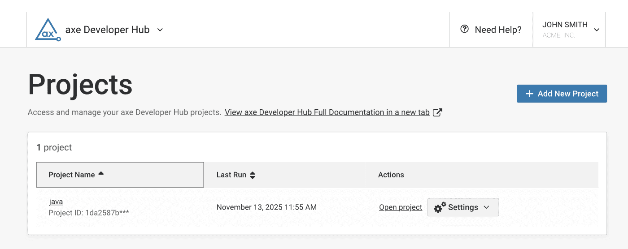Click the Open project link
Viewport: 628px width, 249px height.
pos(401,207)
